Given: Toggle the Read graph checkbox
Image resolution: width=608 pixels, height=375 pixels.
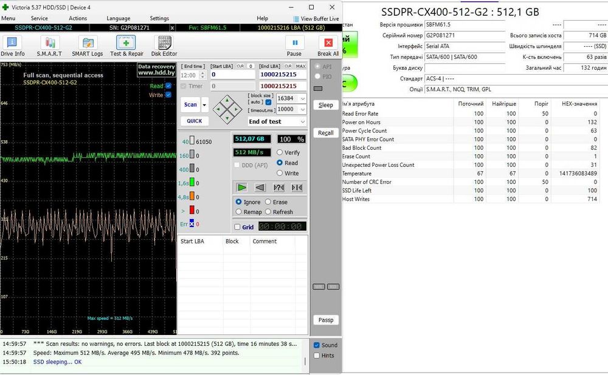Looking at the screenshot, I should click(168, 86).
